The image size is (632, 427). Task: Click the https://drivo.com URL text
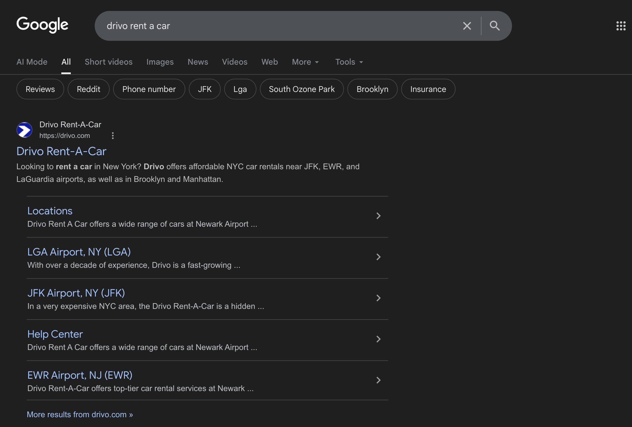point(65,136)
